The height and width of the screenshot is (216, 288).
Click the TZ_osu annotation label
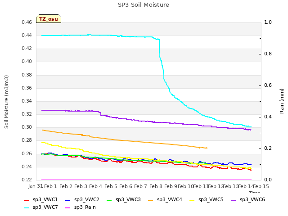tap(49, 19)
